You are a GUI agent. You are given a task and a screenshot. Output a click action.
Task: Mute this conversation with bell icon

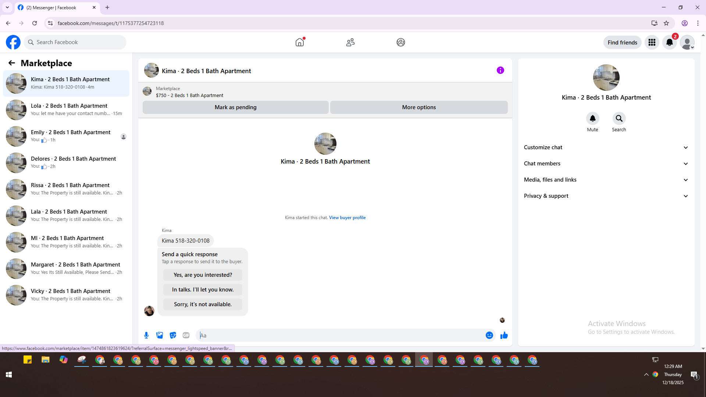(x=592, y=118)
